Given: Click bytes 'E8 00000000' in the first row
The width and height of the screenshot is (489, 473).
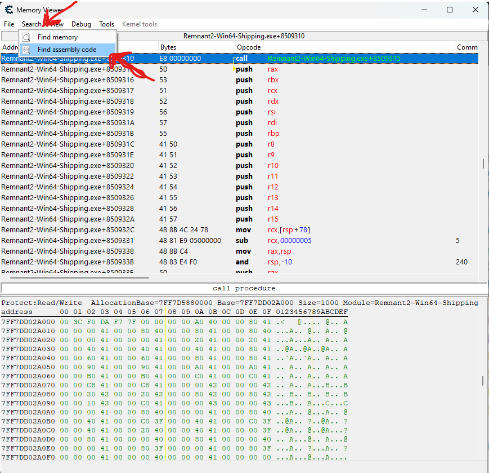Looking at the screenshot, I should pyautogui.click(x=180, y=59).
